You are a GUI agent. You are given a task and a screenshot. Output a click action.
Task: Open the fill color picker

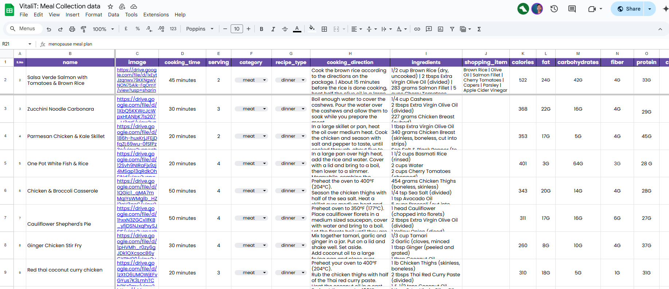click(x=312, y=28)
